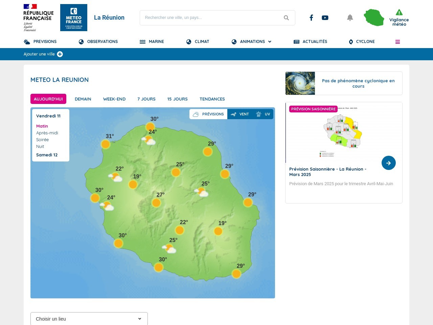Open the 'Choisir un lieu' dropdown

pyautogui.click(x=89, y=319)
